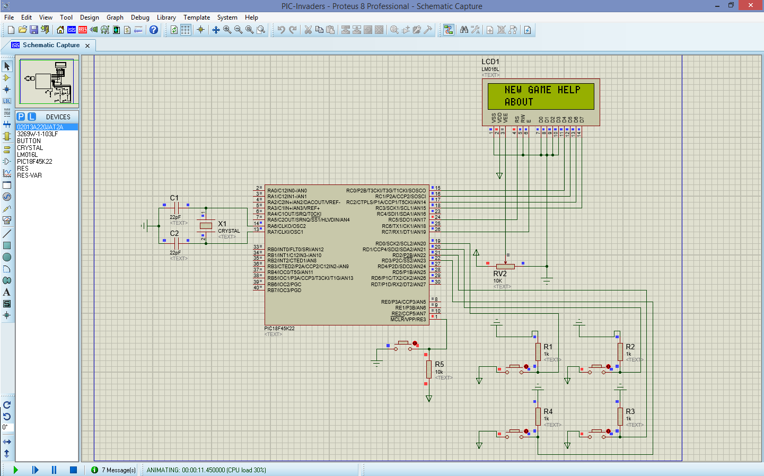Open the Home Page icon
The height and width of the screenshot is (476, 764).
[60, 30]
